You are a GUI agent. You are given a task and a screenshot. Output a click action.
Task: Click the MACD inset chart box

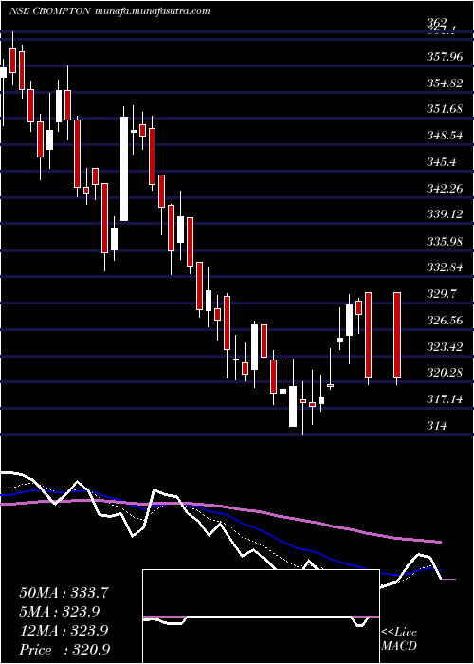click(261, 617)
